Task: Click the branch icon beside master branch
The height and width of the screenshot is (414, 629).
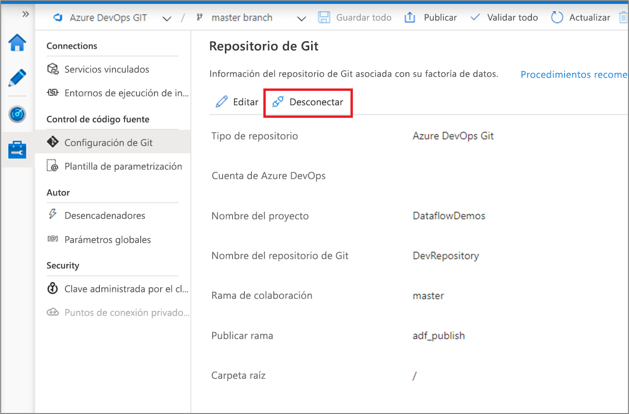Action: coord(199,18)
